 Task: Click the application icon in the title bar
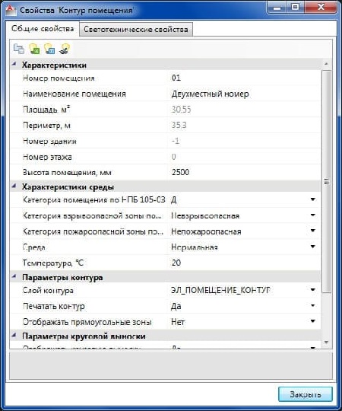click(x=11, y=10)
